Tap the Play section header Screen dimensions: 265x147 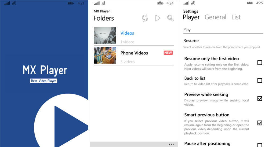[187, 30]
